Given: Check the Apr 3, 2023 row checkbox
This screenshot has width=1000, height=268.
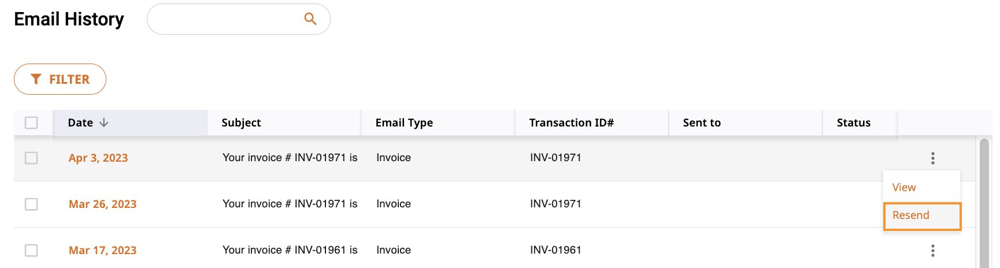Looking at the screenshot, I should point(31,158).
